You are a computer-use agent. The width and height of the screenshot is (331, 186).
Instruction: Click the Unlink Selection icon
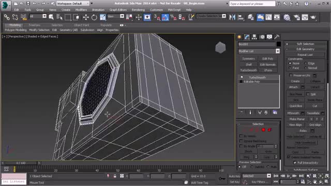coord(15,17)
